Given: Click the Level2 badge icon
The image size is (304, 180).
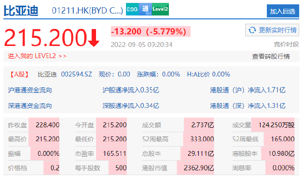Looking at the screenshot, I should coord(160,9).
